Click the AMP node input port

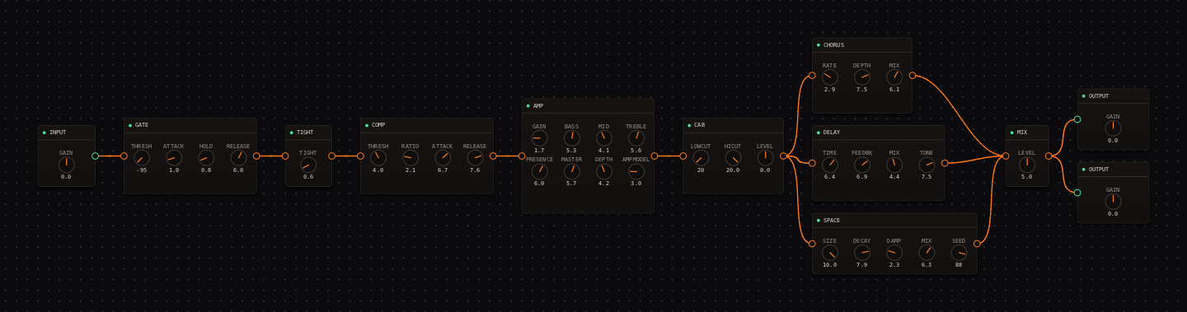pyautogui.click(x=522, y=156)
